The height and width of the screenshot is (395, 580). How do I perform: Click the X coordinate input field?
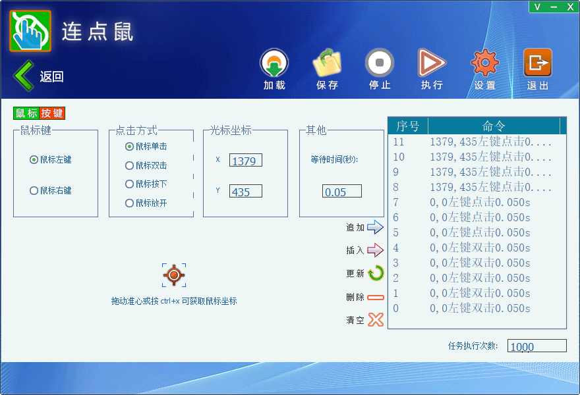pyautogui.click(x=246, y=161)
